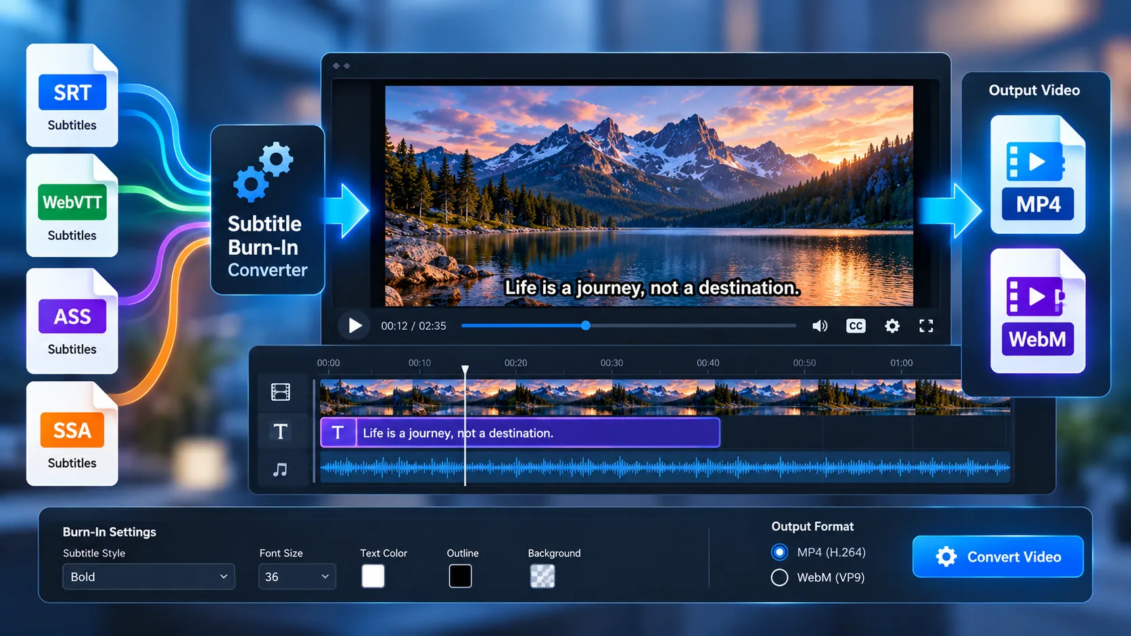
Task: Click the 00:12 / 02:35 time display
Action: click(x=413, y=326)
